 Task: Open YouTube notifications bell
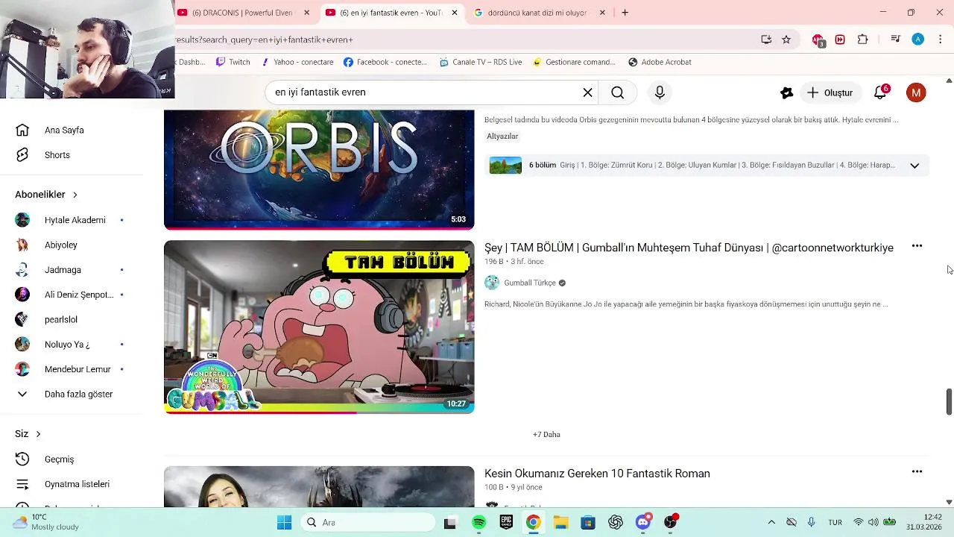880,92
